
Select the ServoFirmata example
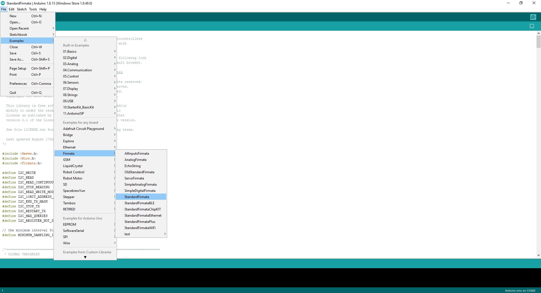134,178
